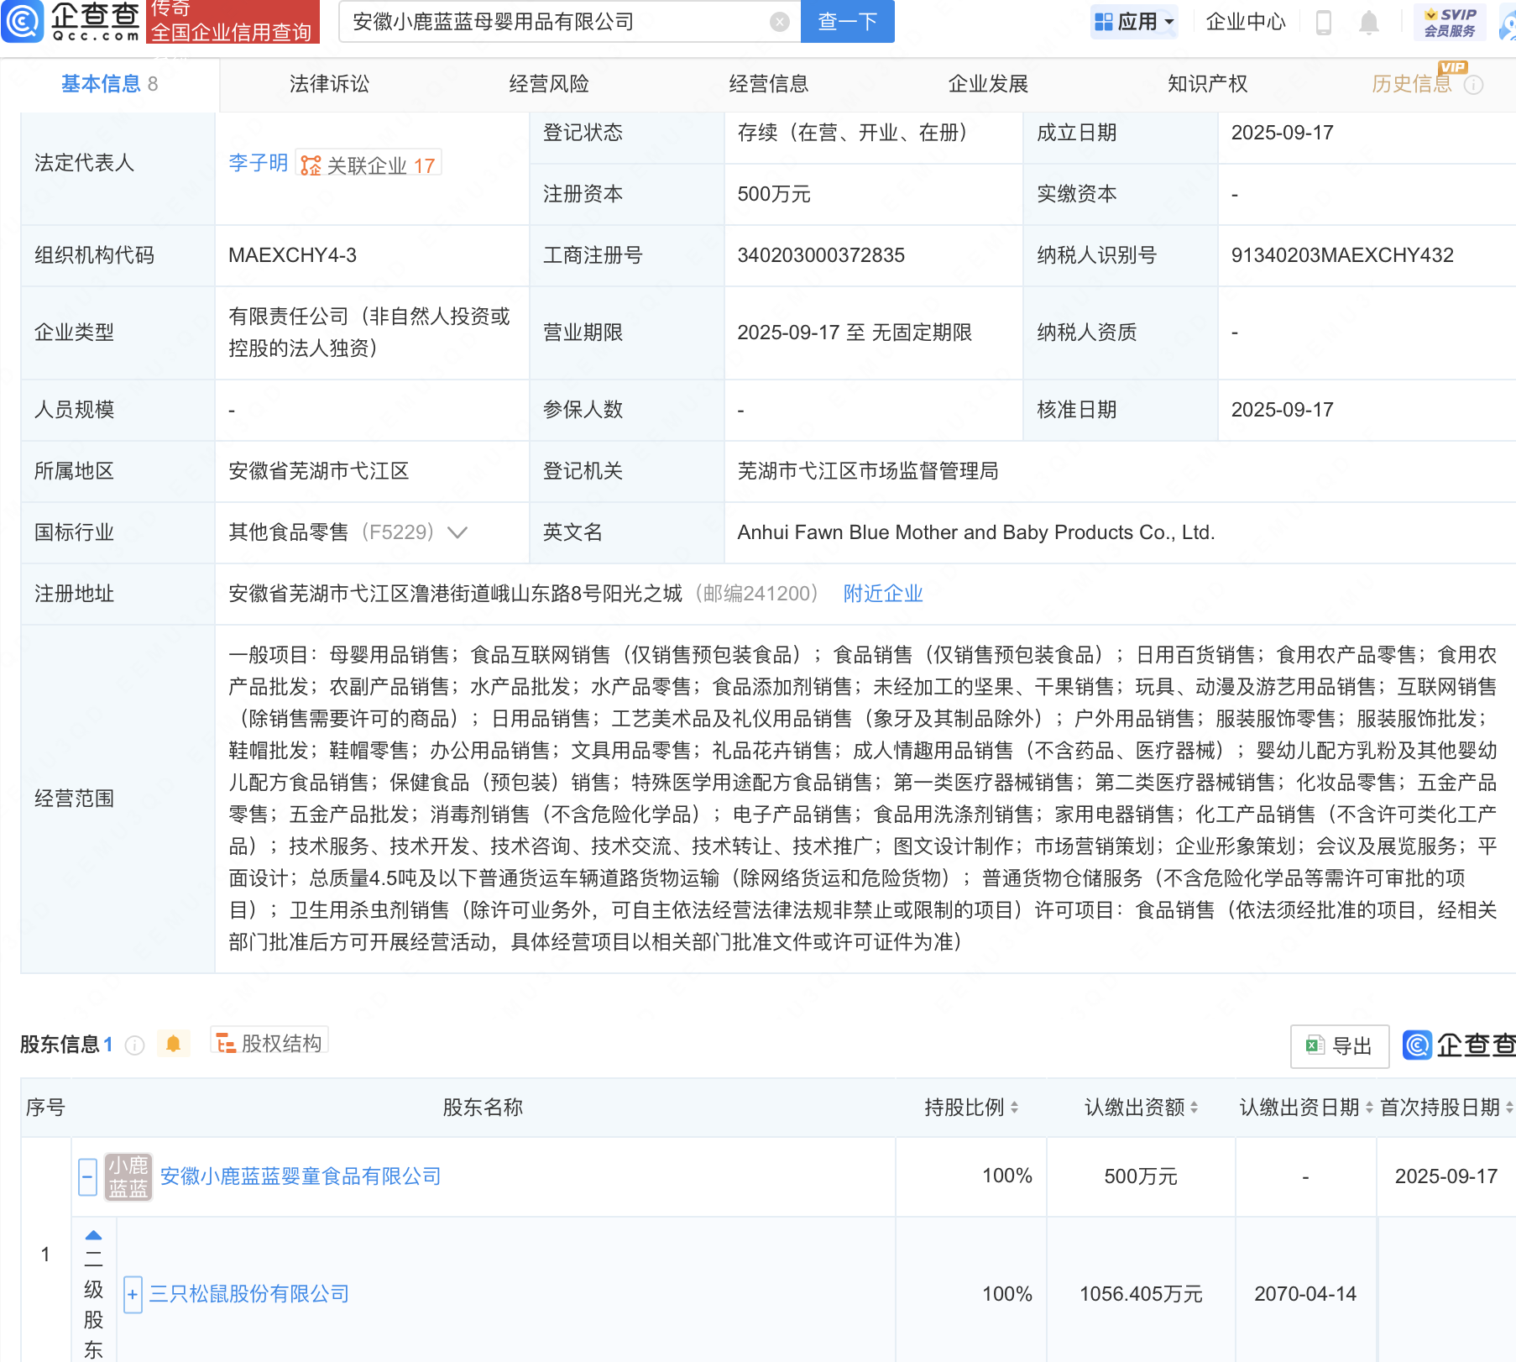Switch to 法律诉讼 tab
1516x1362 pixels.
[x=329, y=84]
